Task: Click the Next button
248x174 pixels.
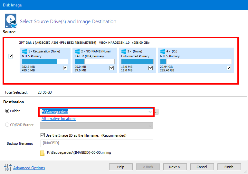Action: pyautogui.click(x=175, y=167)
